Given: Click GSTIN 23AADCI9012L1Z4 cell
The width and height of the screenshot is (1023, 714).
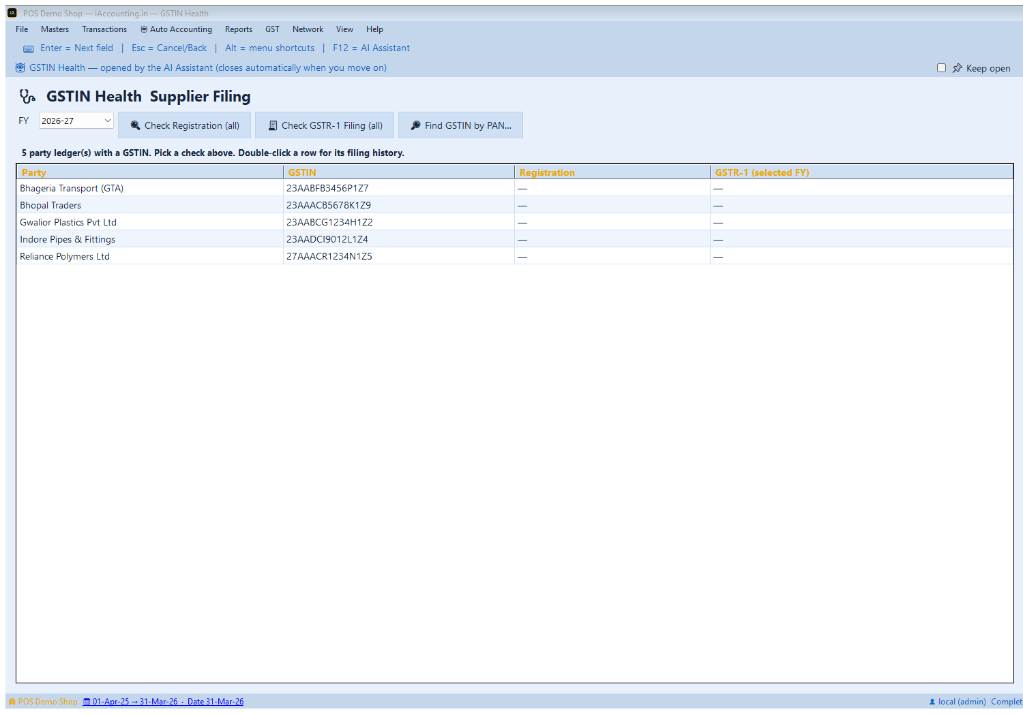Looking at the screenshot, I should (x=399, y=239).
